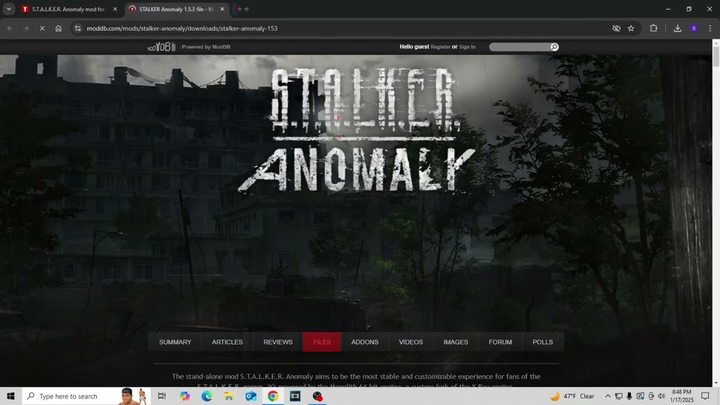Bookmark this page with the star

tap(631, 28)
